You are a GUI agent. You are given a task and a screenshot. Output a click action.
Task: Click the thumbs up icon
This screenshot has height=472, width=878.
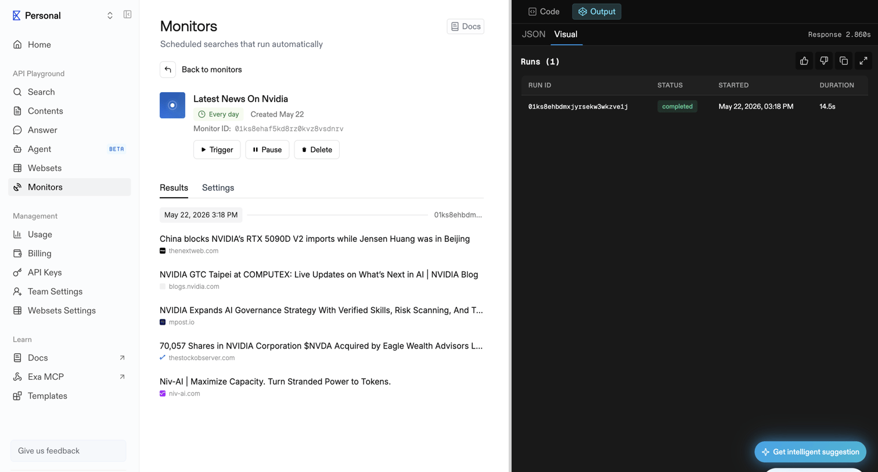click(804, 61)
